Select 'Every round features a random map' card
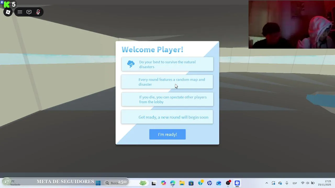Viewport: 335px width, 188px height. coord(167,82)
